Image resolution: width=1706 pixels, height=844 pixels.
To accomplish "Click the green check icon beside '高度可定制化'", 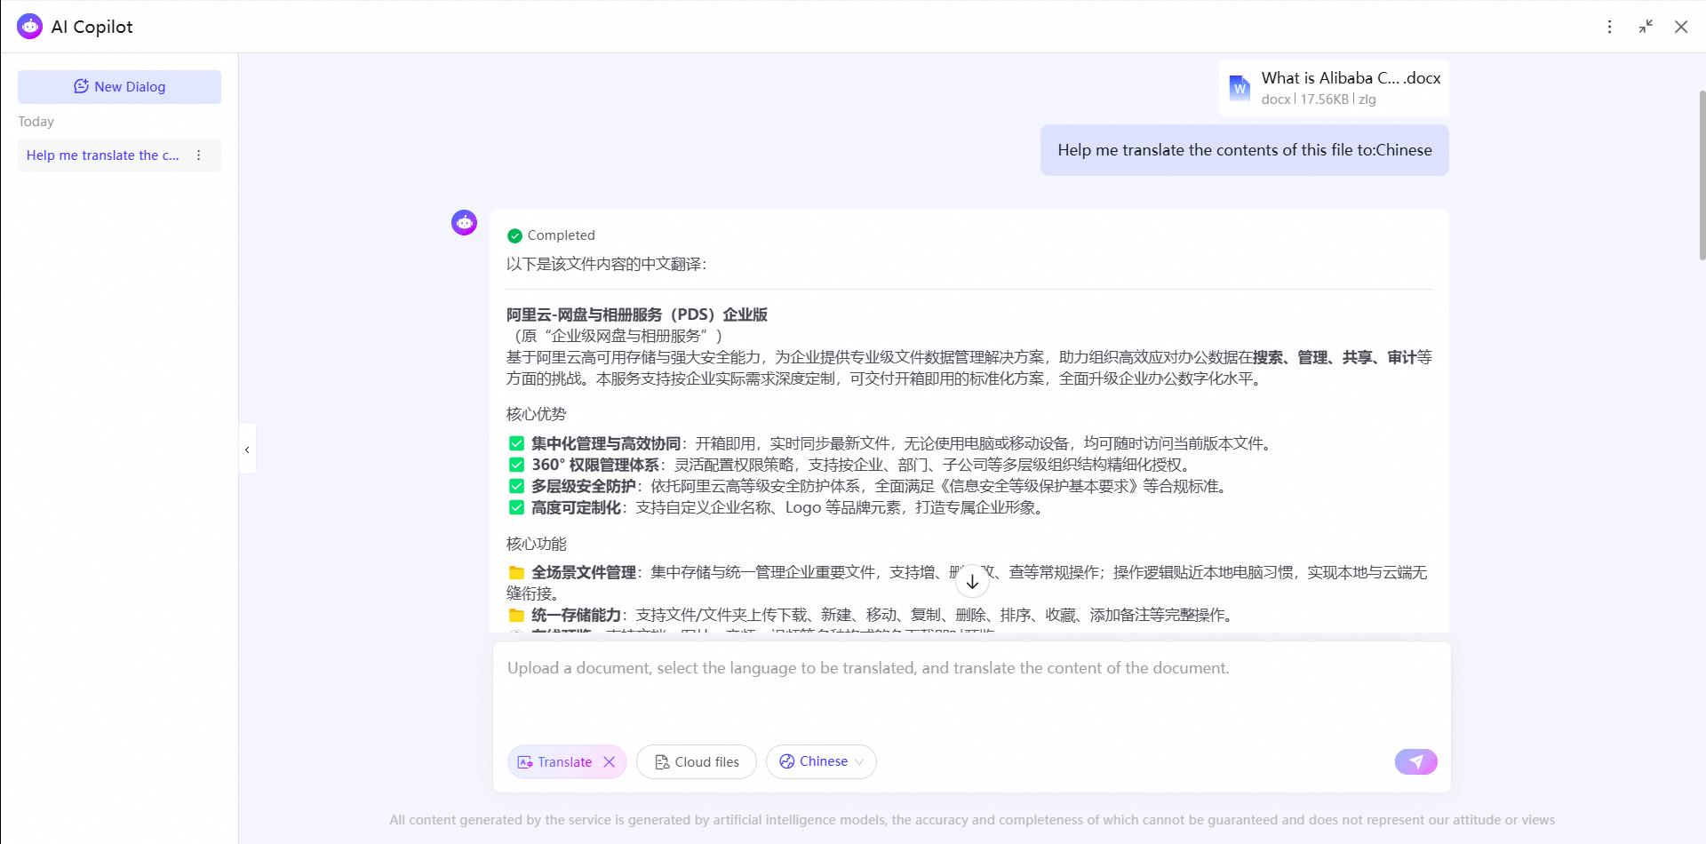I will tap(516, 507).
